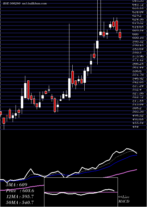Screen dimensions: 147x207
Task: Select the 12MA : 595.7 readout
Action: 20,197
